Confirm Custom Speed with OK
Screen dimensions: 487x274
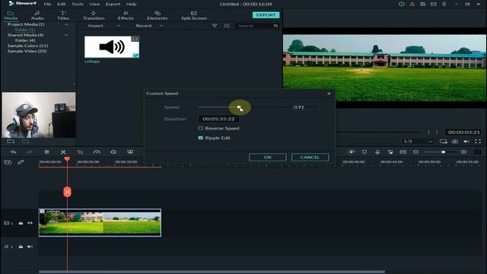click(x=267, y=158)
